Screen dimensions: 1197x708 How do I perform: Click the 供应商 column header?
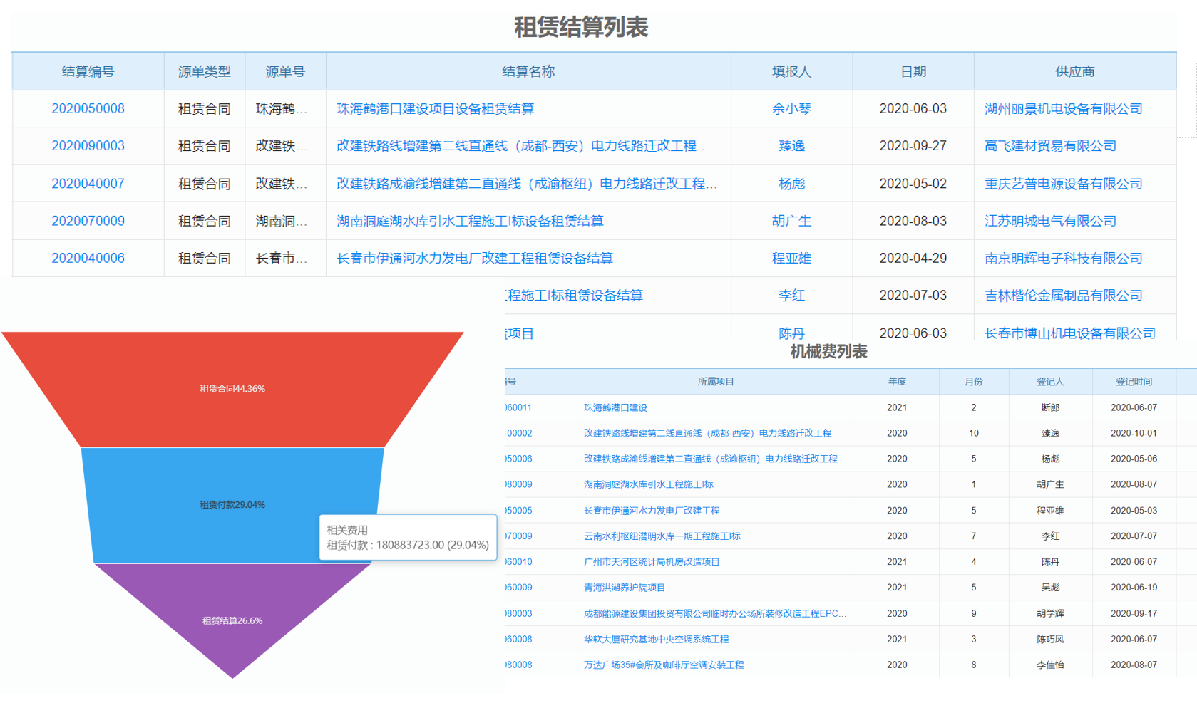[x=1074, y=71]
